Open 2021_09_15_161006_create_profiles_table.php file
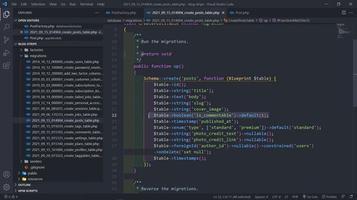The image size is (357, 200). tap(67, 150)
